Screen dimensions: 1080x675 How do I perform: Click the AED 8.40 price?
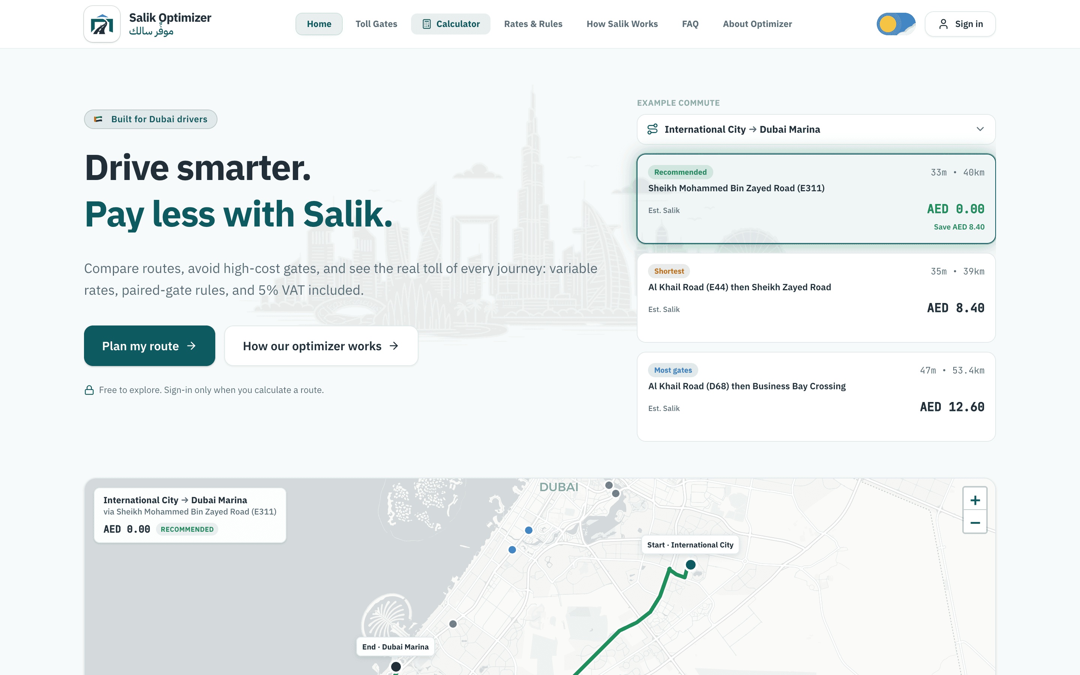coord(955,308)
